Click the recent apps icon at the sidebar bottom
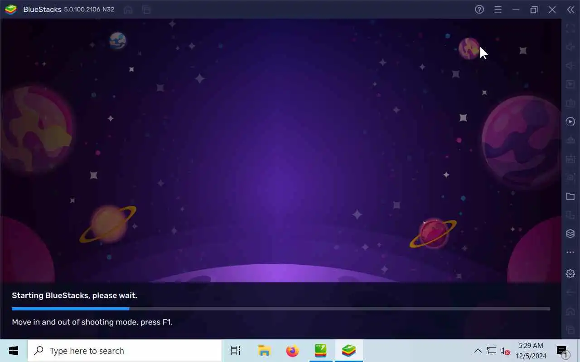Viewport: 580px width, 362px height. (x=570, y=330)
